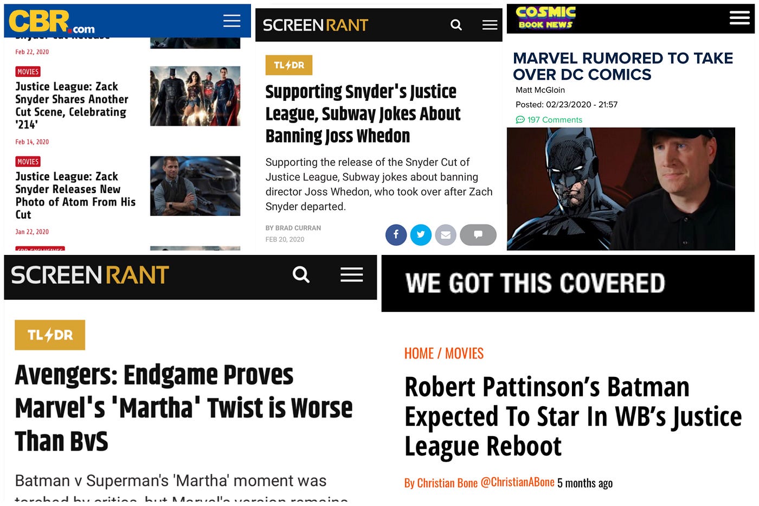This screenshot has height=506, width=759.
Task: Click search icon in bottom Screen Rant header
Action: click(x=301, y=274)
